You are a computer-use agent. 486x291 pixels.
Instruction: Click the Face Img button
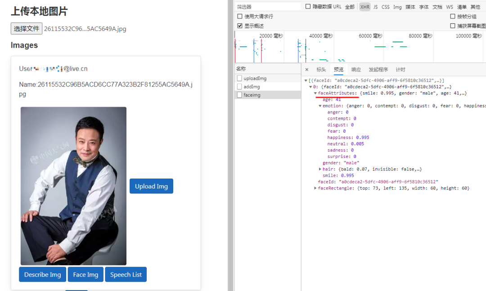85,274
